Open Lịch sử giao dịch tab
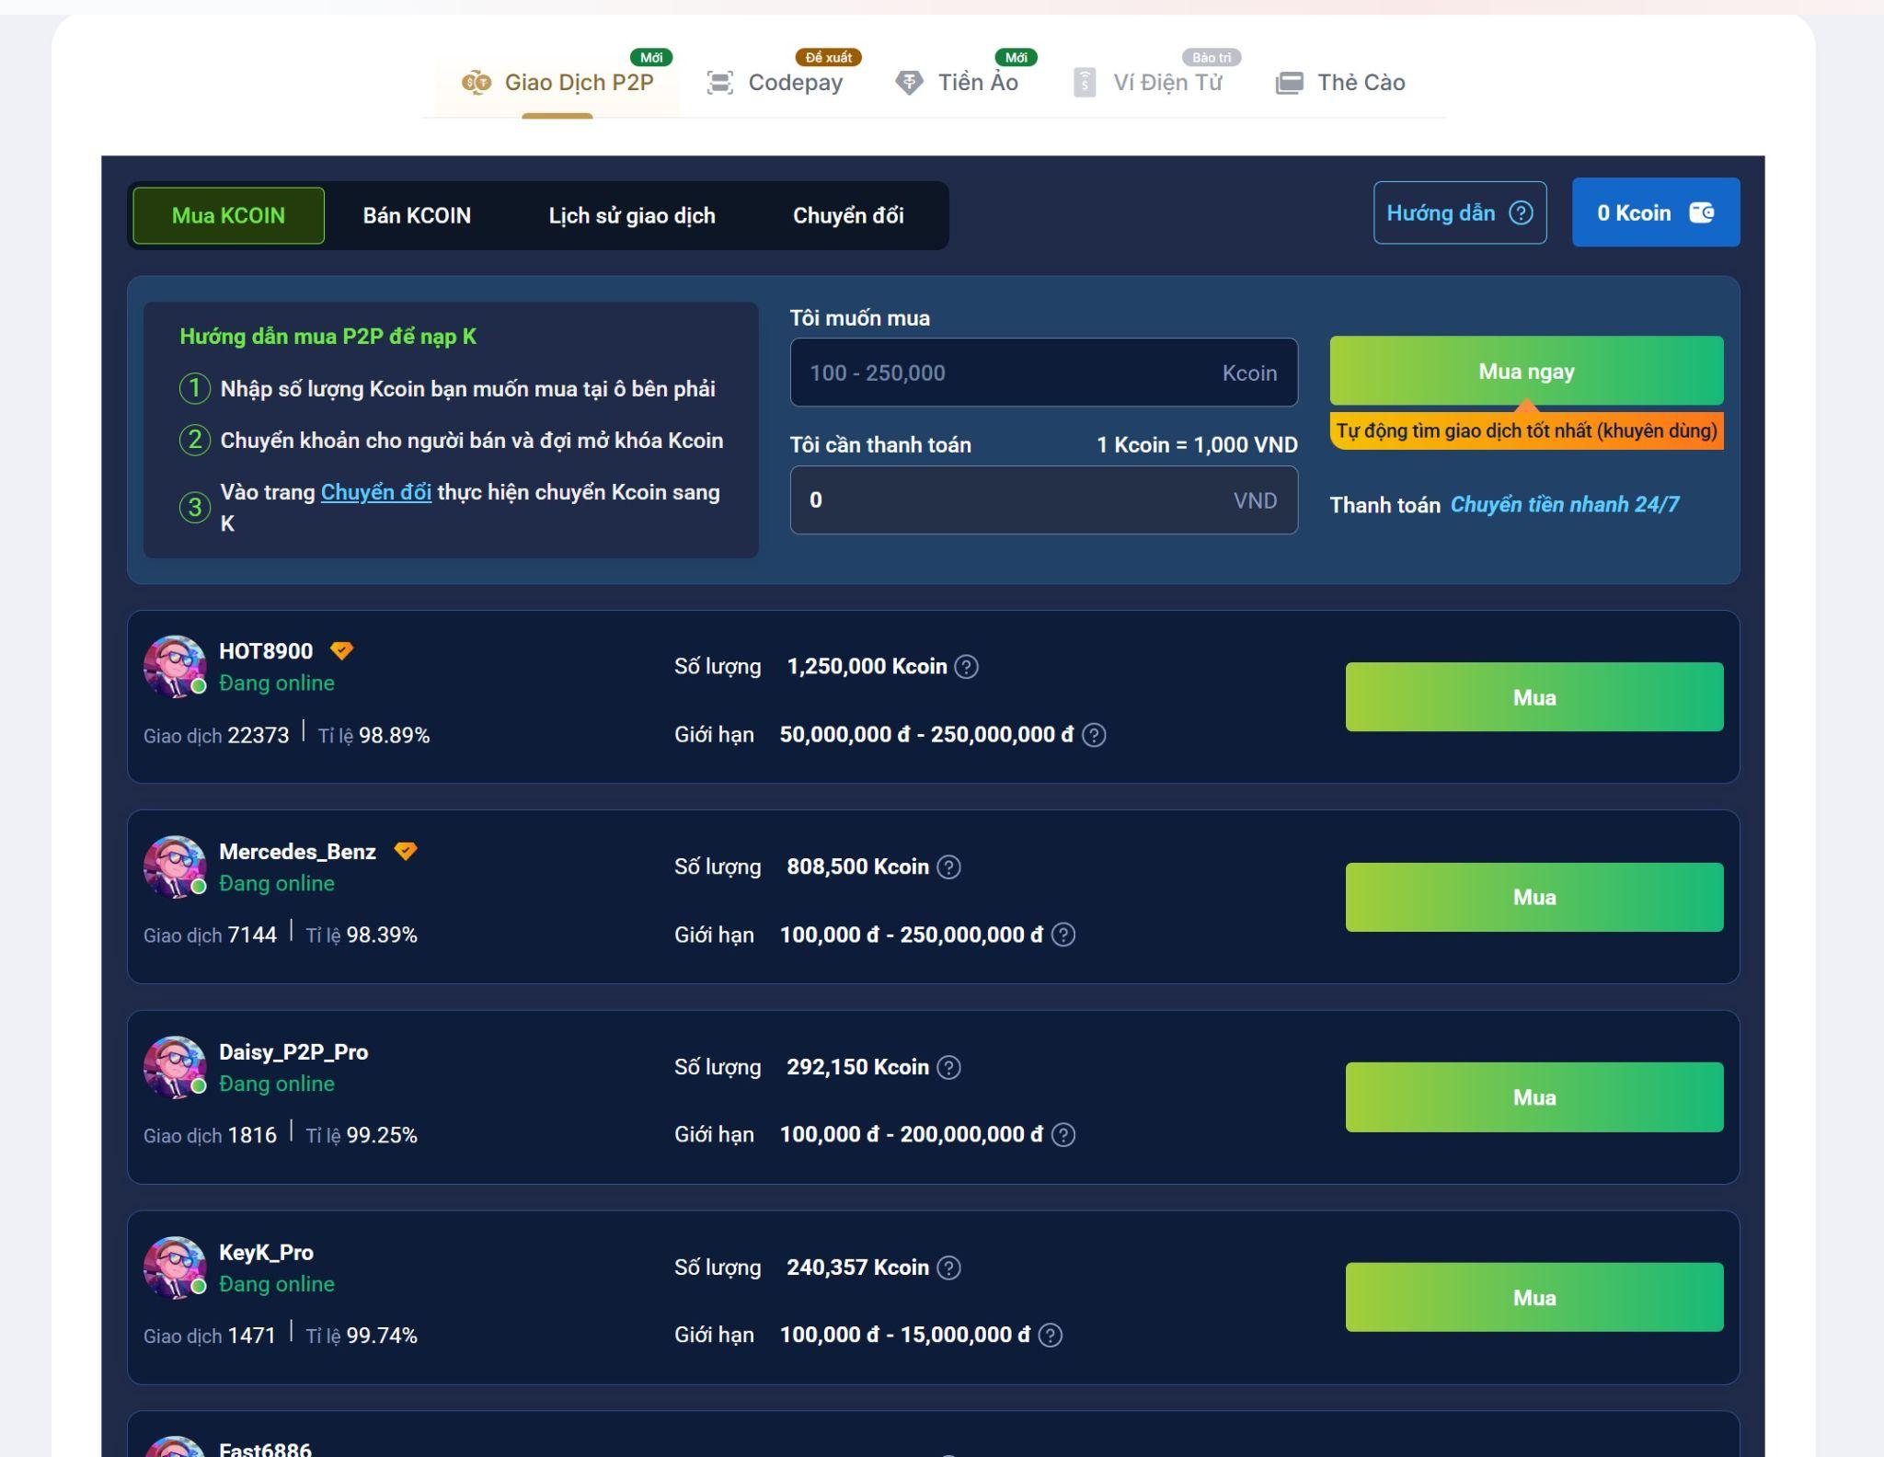Image resolution: width=1884 pixels, height=1457 pixels. coord(631,215)
